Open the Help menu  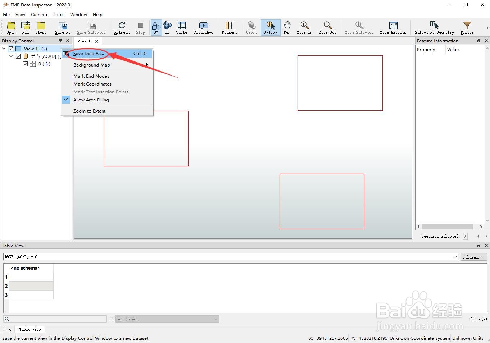tap(97, 14)
